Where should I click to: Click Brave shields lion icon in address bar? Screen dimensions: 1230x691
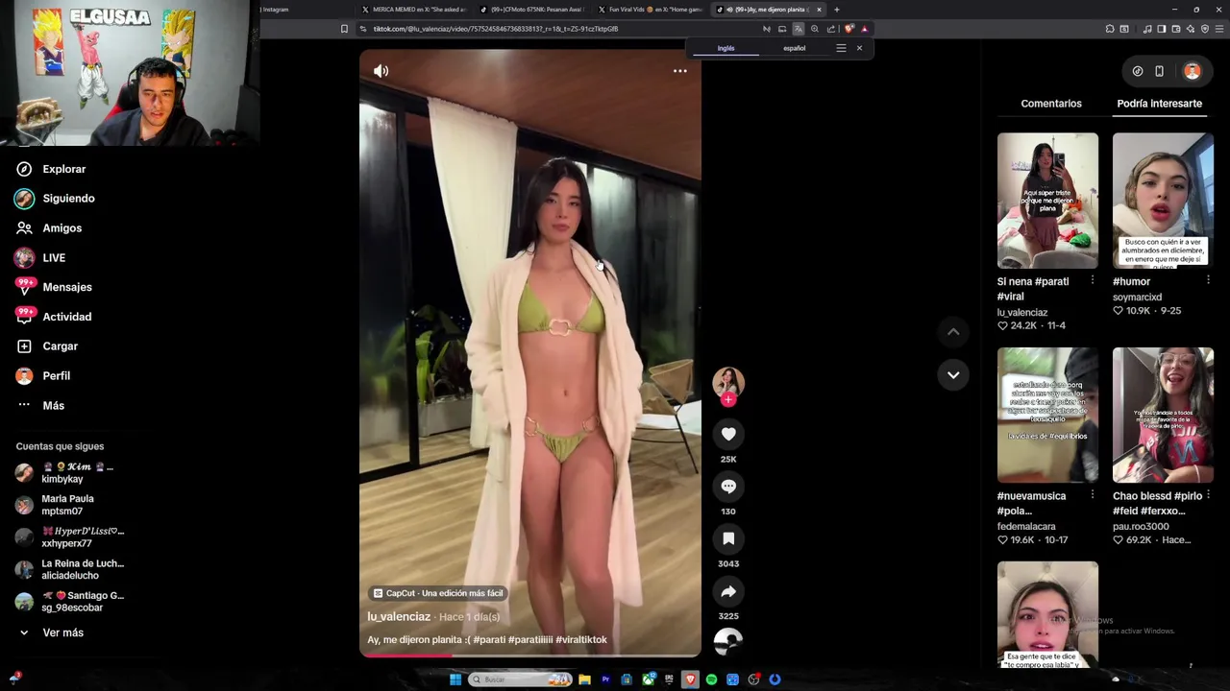coord(849,29)
